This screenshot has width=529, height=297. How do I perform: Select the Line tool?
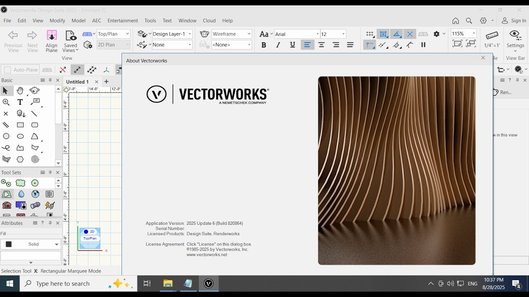(34, 113)
